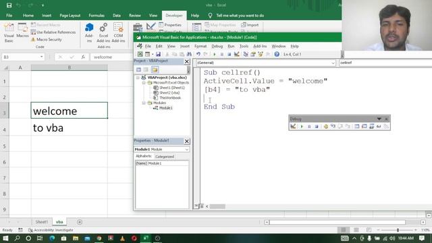Click Quick Watch icon in Debug toolbar

tap(379, 126)
